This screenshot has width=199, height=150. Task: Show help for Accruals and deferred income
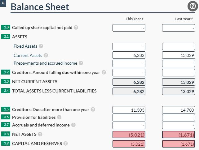point(73,125)
